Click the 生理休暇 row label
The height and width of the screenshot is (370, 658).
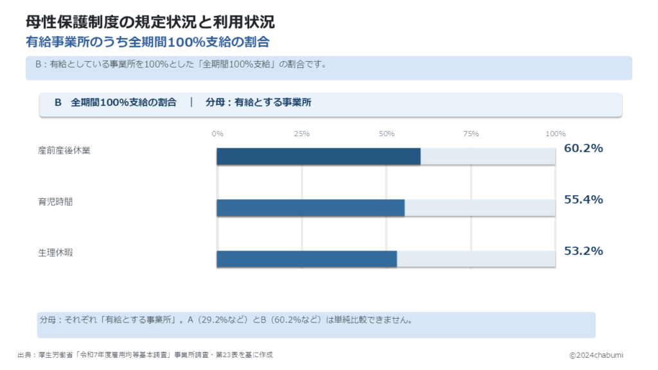coord(55,252)
